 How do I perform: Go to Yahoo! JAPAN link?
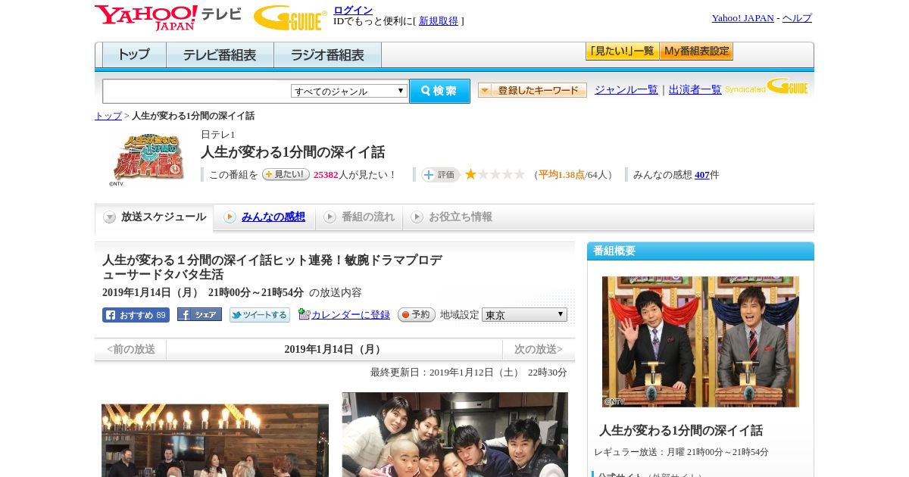click(743, 18)
